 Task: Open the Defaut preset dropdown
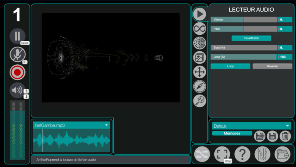287,126
